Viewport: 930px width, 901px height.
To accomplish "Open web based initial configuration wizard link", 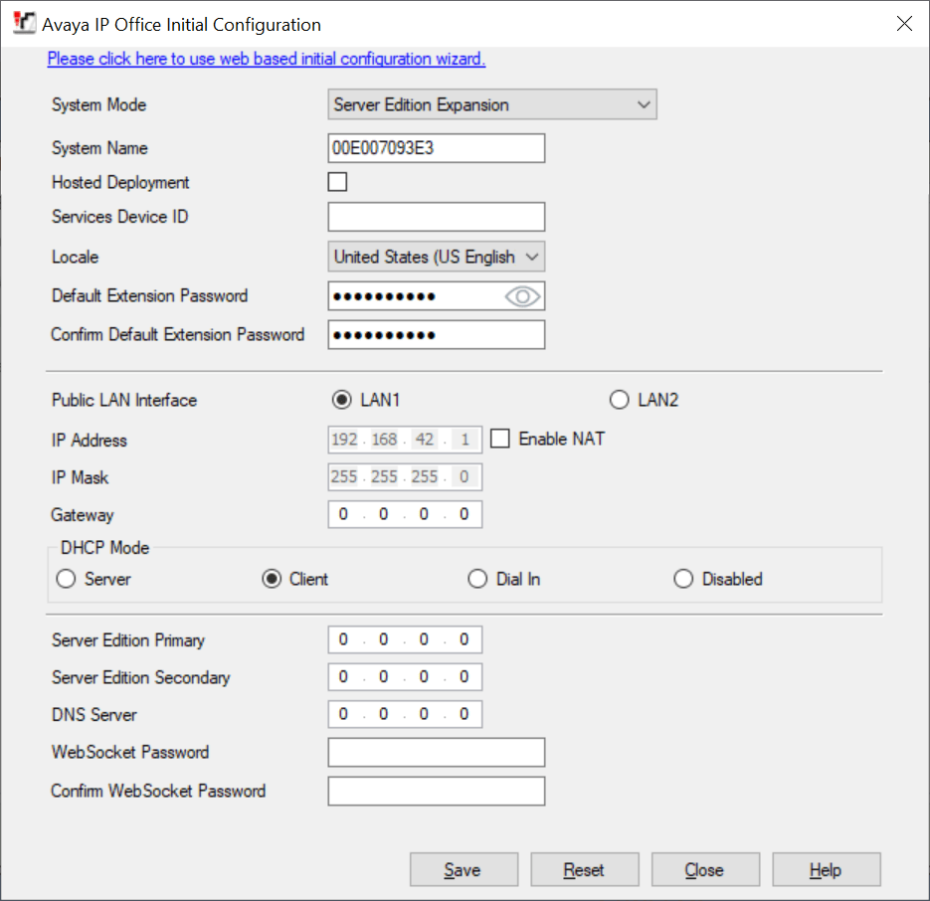I will (267, 59).
